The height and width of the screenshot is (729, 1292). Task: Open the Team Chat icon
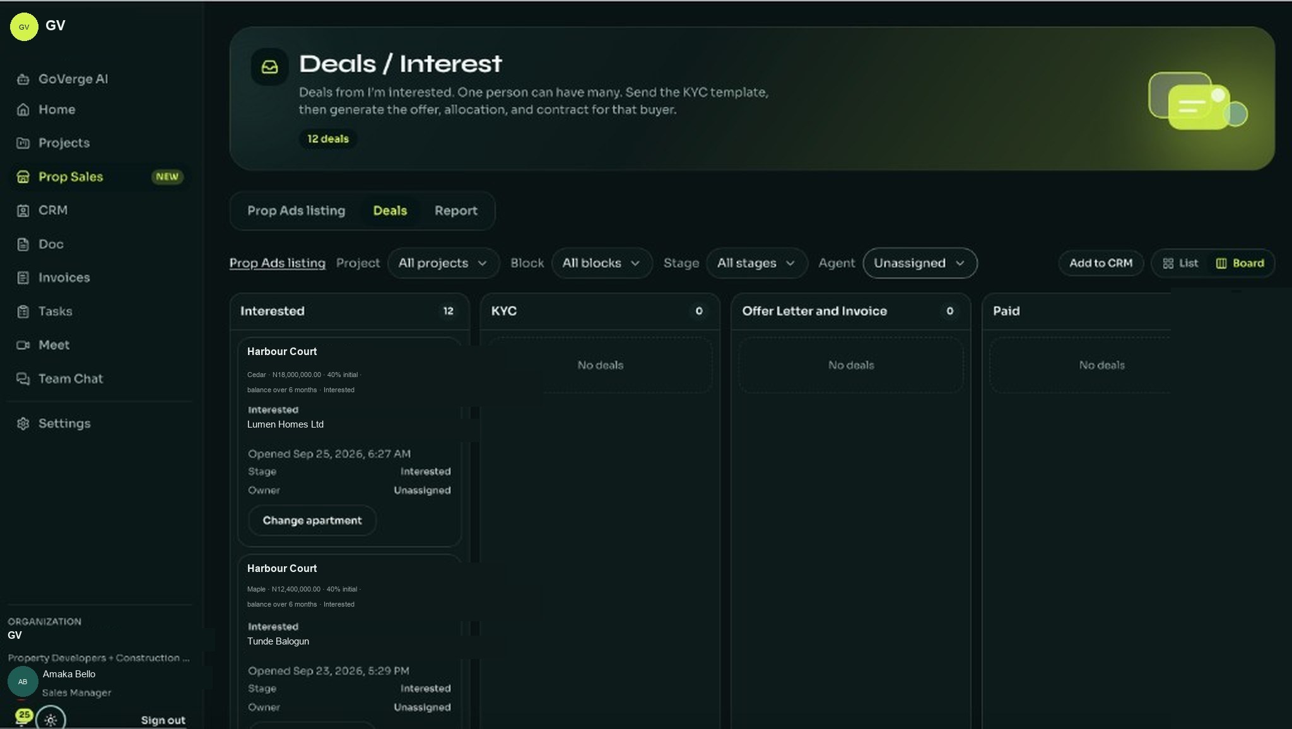coord(23,379)
